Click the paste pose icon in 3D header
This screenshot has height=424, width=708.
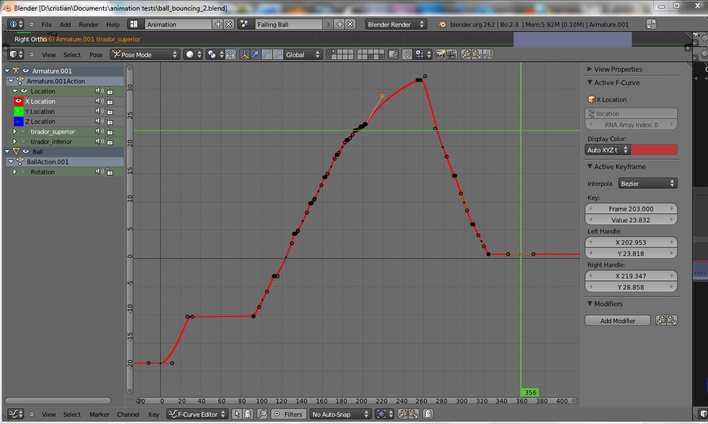477,54
